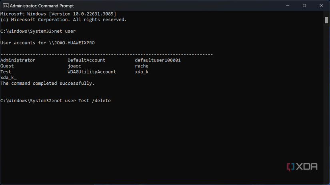Click the rache account name
Screen dimensions: 330x185
click(x=142, y=66)
